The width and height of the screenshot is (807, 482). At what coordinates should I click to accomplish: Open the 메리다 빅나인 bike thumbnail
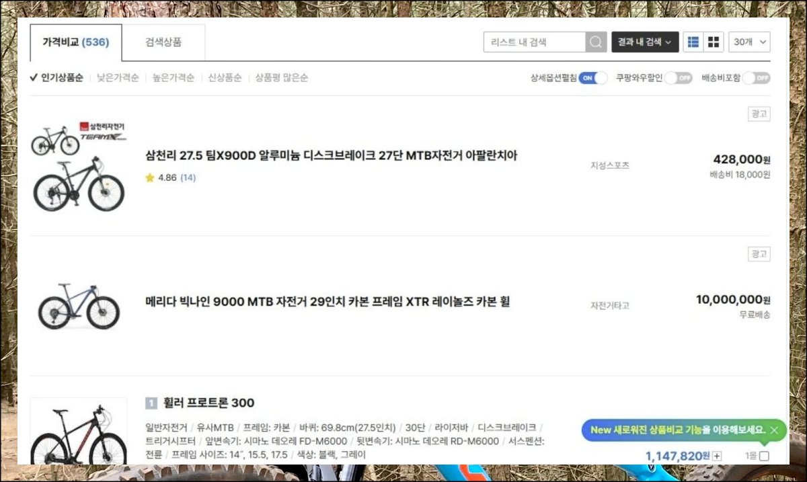pyautogui.click(x=79, y=306)
